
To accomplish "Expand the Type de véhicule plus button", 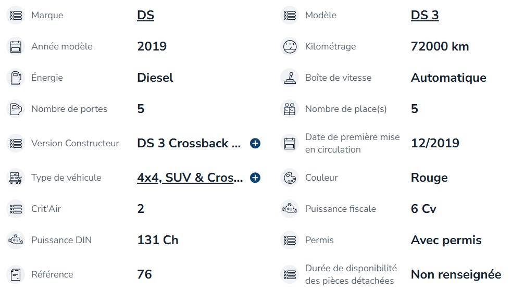I will pos(255,178).
